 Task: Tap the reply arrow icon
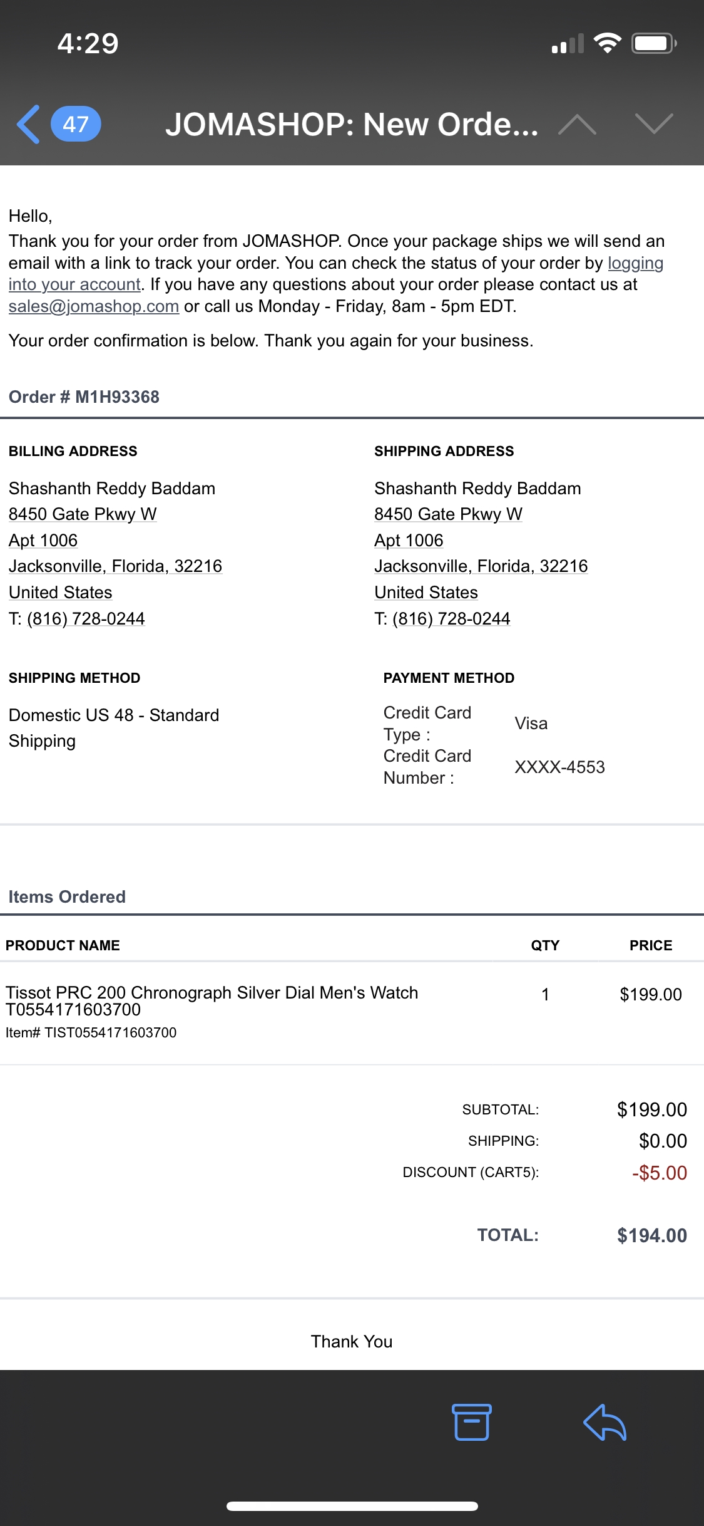click(605, 1422)
